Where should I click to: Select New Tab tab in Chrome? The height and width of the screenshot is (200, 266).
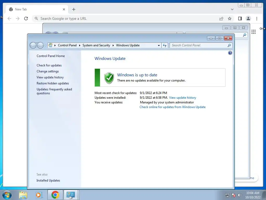point(37,9)
